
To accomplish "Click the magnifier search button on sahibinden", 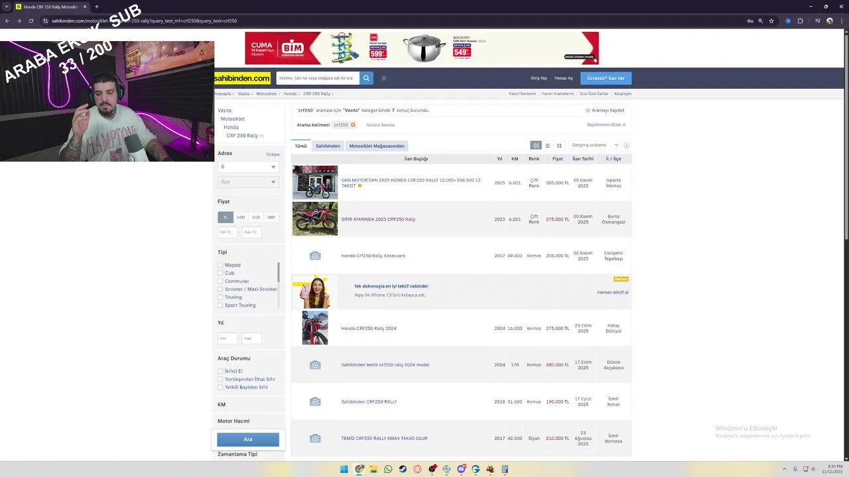I will coord(366,78).
